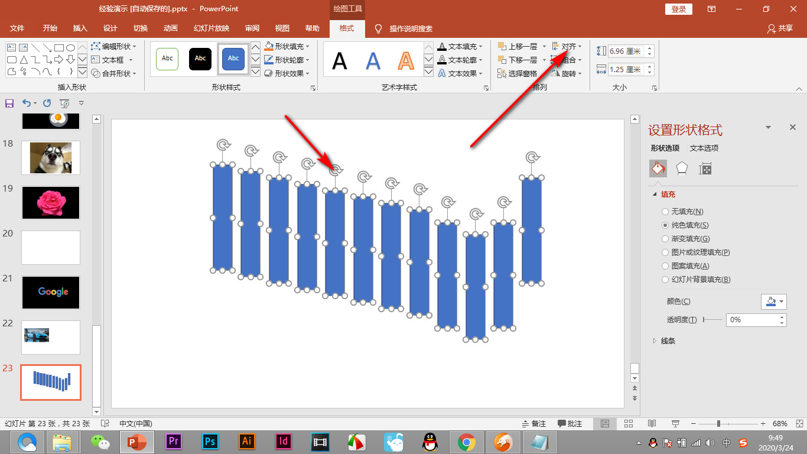Click the Save icon in quick access toolbar
Image resolution: width=807 pixels, height=454 pixels.
pos(9,103)
